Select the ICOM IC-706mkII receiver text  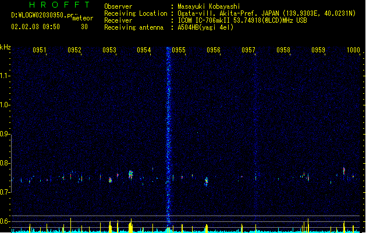click(242, 20)
